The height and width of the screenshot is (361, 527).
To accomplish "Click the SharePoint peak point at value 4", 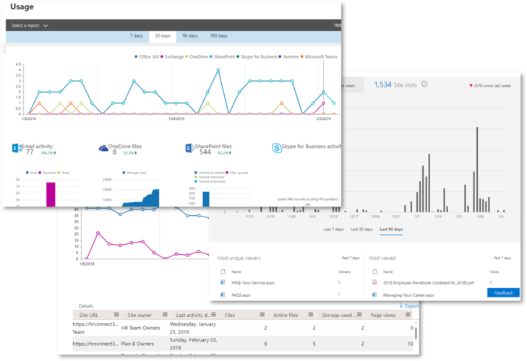I will [218, 70].
